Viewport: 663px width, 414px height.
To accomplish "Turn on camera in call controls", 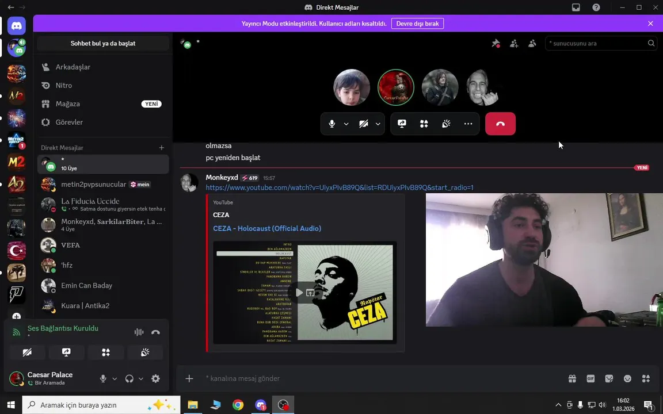I will (364, 124).
